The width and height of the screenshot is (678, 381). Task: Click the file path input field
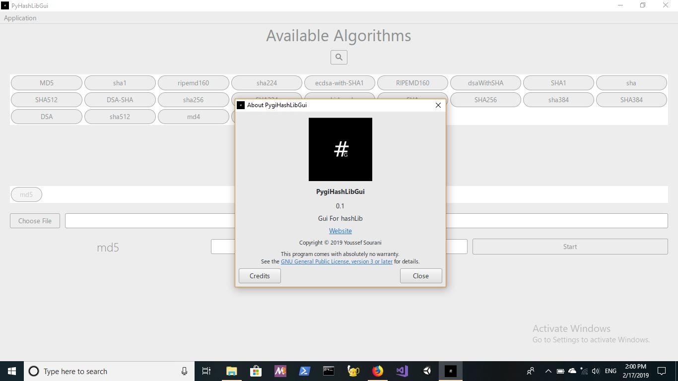[366, 221]
